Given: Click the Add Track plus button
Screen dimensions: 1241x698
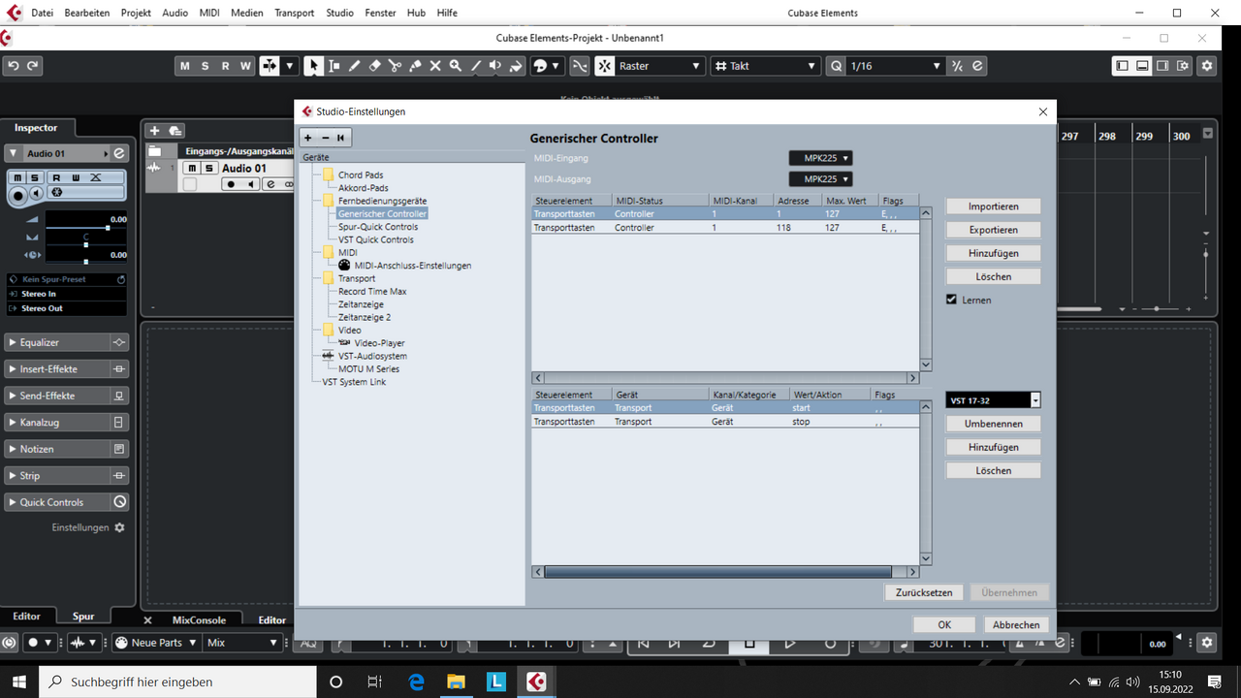Looking at the screenshot, I should click(153, 131).
